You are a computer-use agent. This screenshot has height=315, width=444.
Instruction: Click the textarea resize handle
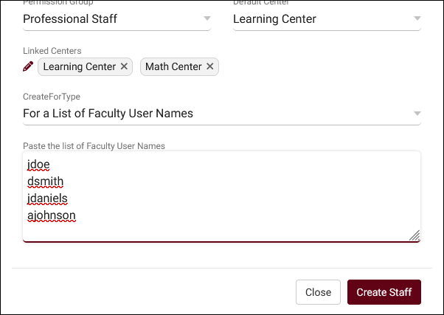tap(414, 235)
